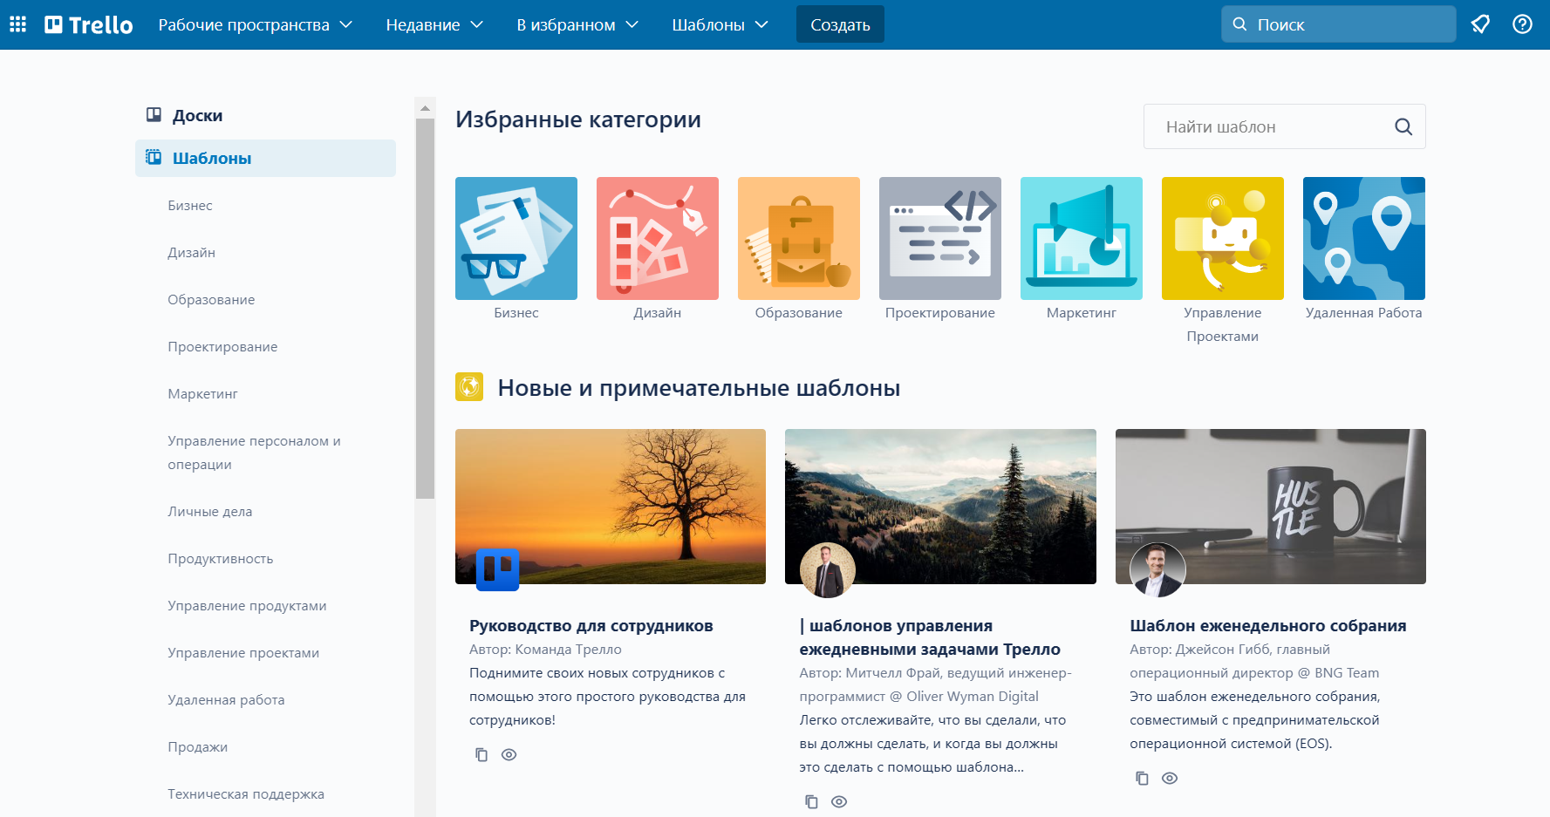Click the Шаблоны template icon in sidebar

coord(154,158)
